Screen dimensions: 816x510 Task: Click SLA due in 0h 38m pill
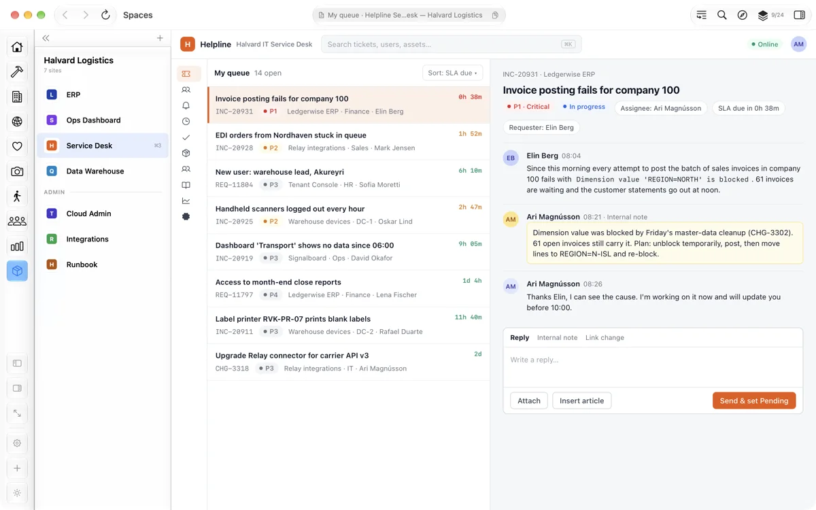tap(749, 108)
